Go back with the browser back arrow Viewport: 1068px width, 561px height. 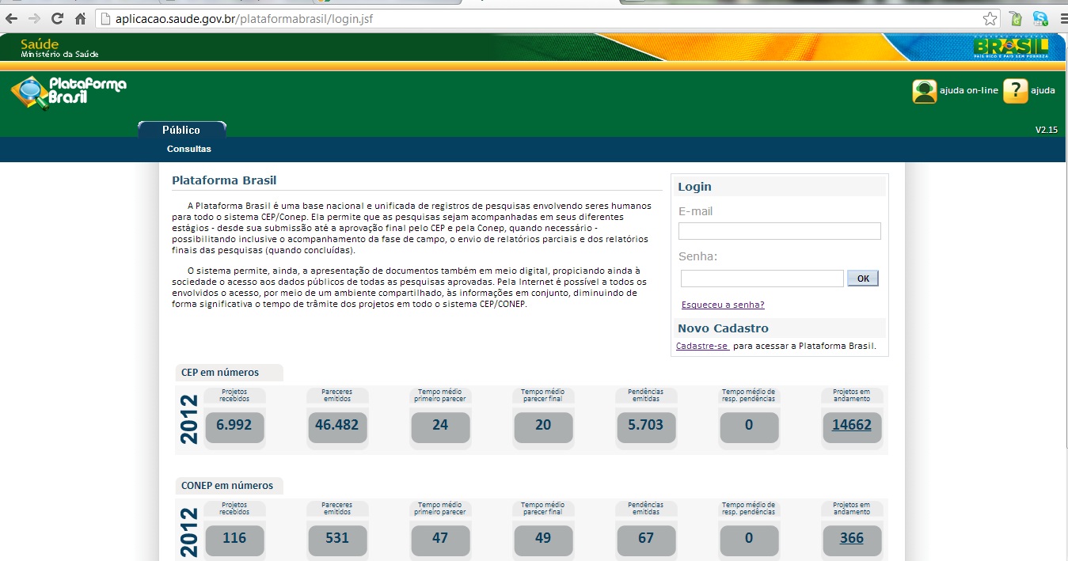tap(12, 18)
